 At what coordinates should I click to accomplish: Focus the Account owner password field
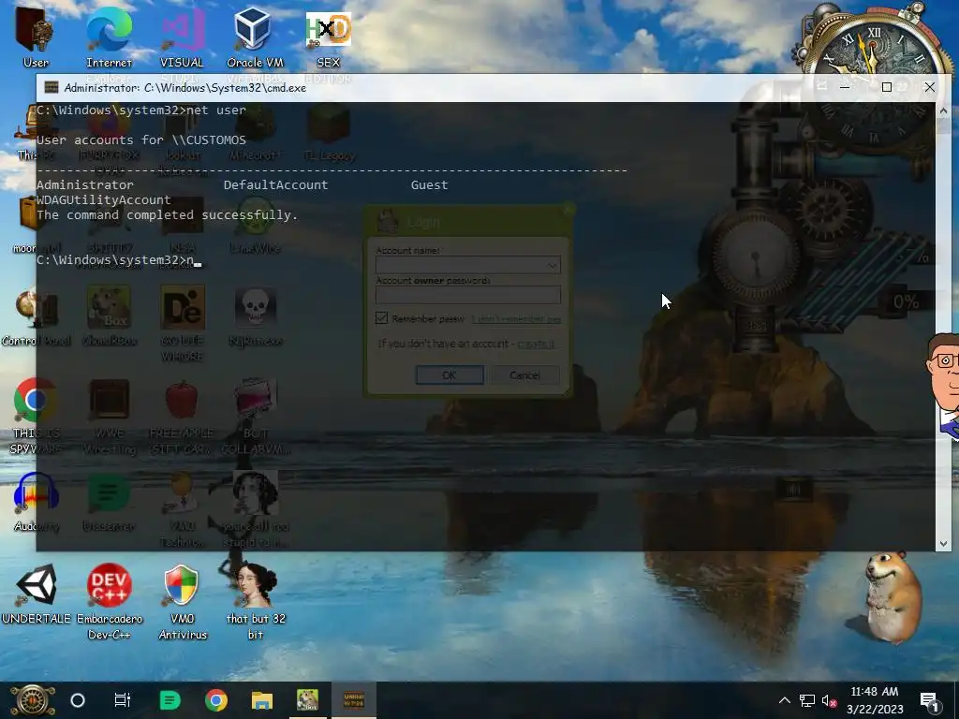pyautogui.click(x=468, y=295)
